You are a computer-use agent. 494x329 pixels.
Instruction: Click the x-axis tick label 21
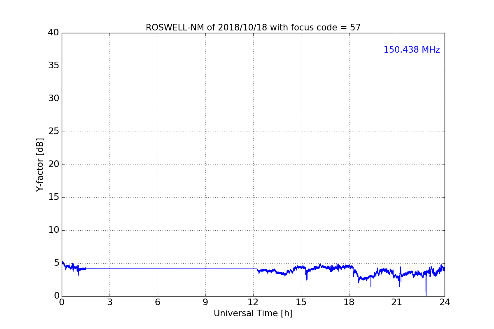[x=397, y=302]
